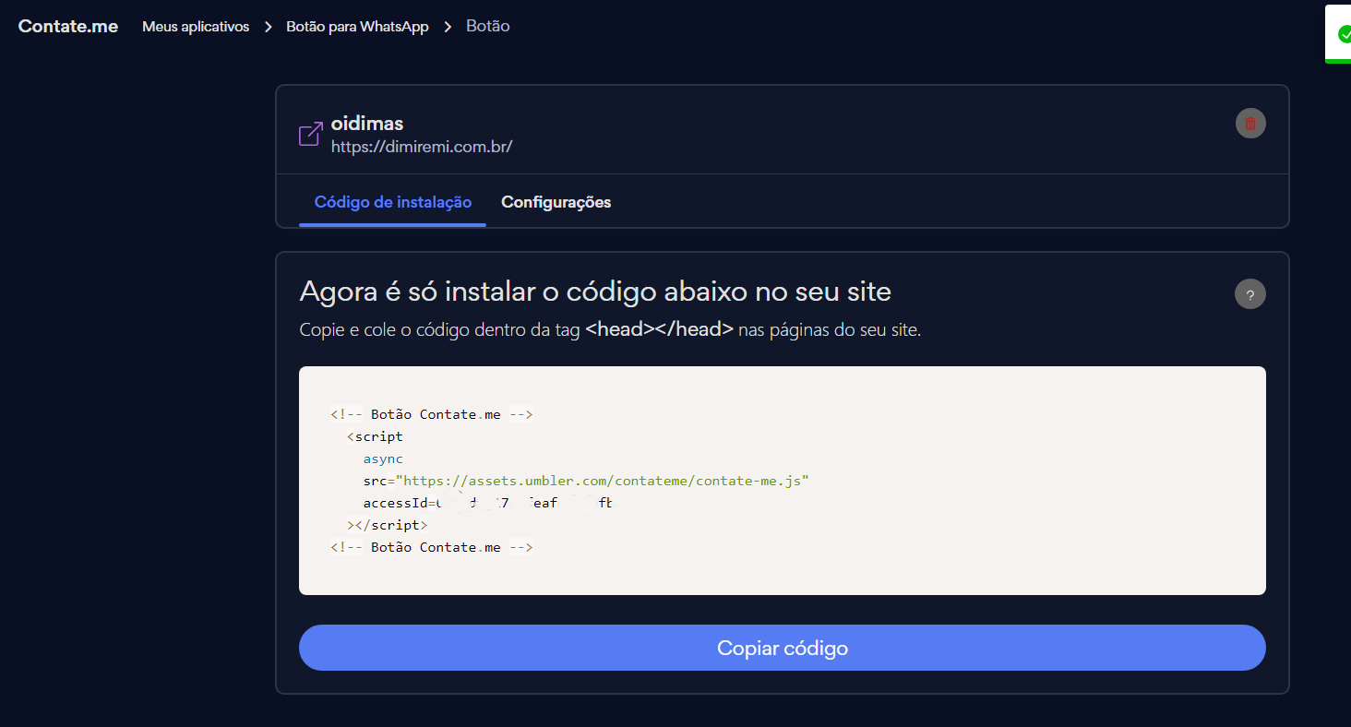
Task: Click the Copie e cole instruction text
Action: 610,329
